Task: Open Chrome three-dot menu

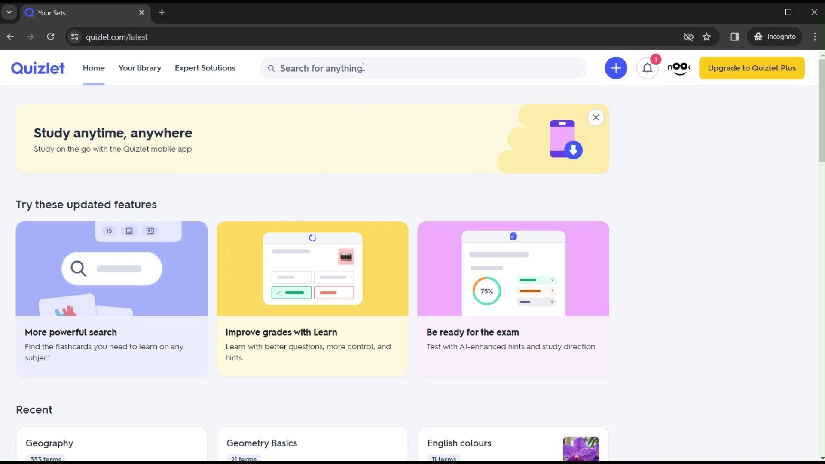Action: click(x=815, y=37)
